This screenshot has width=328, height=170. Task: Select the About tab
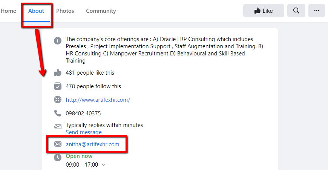(36, 11)
